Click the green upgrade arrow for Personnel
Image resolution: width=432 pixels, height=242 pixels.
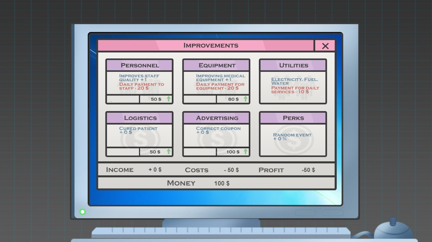[168, 99]
